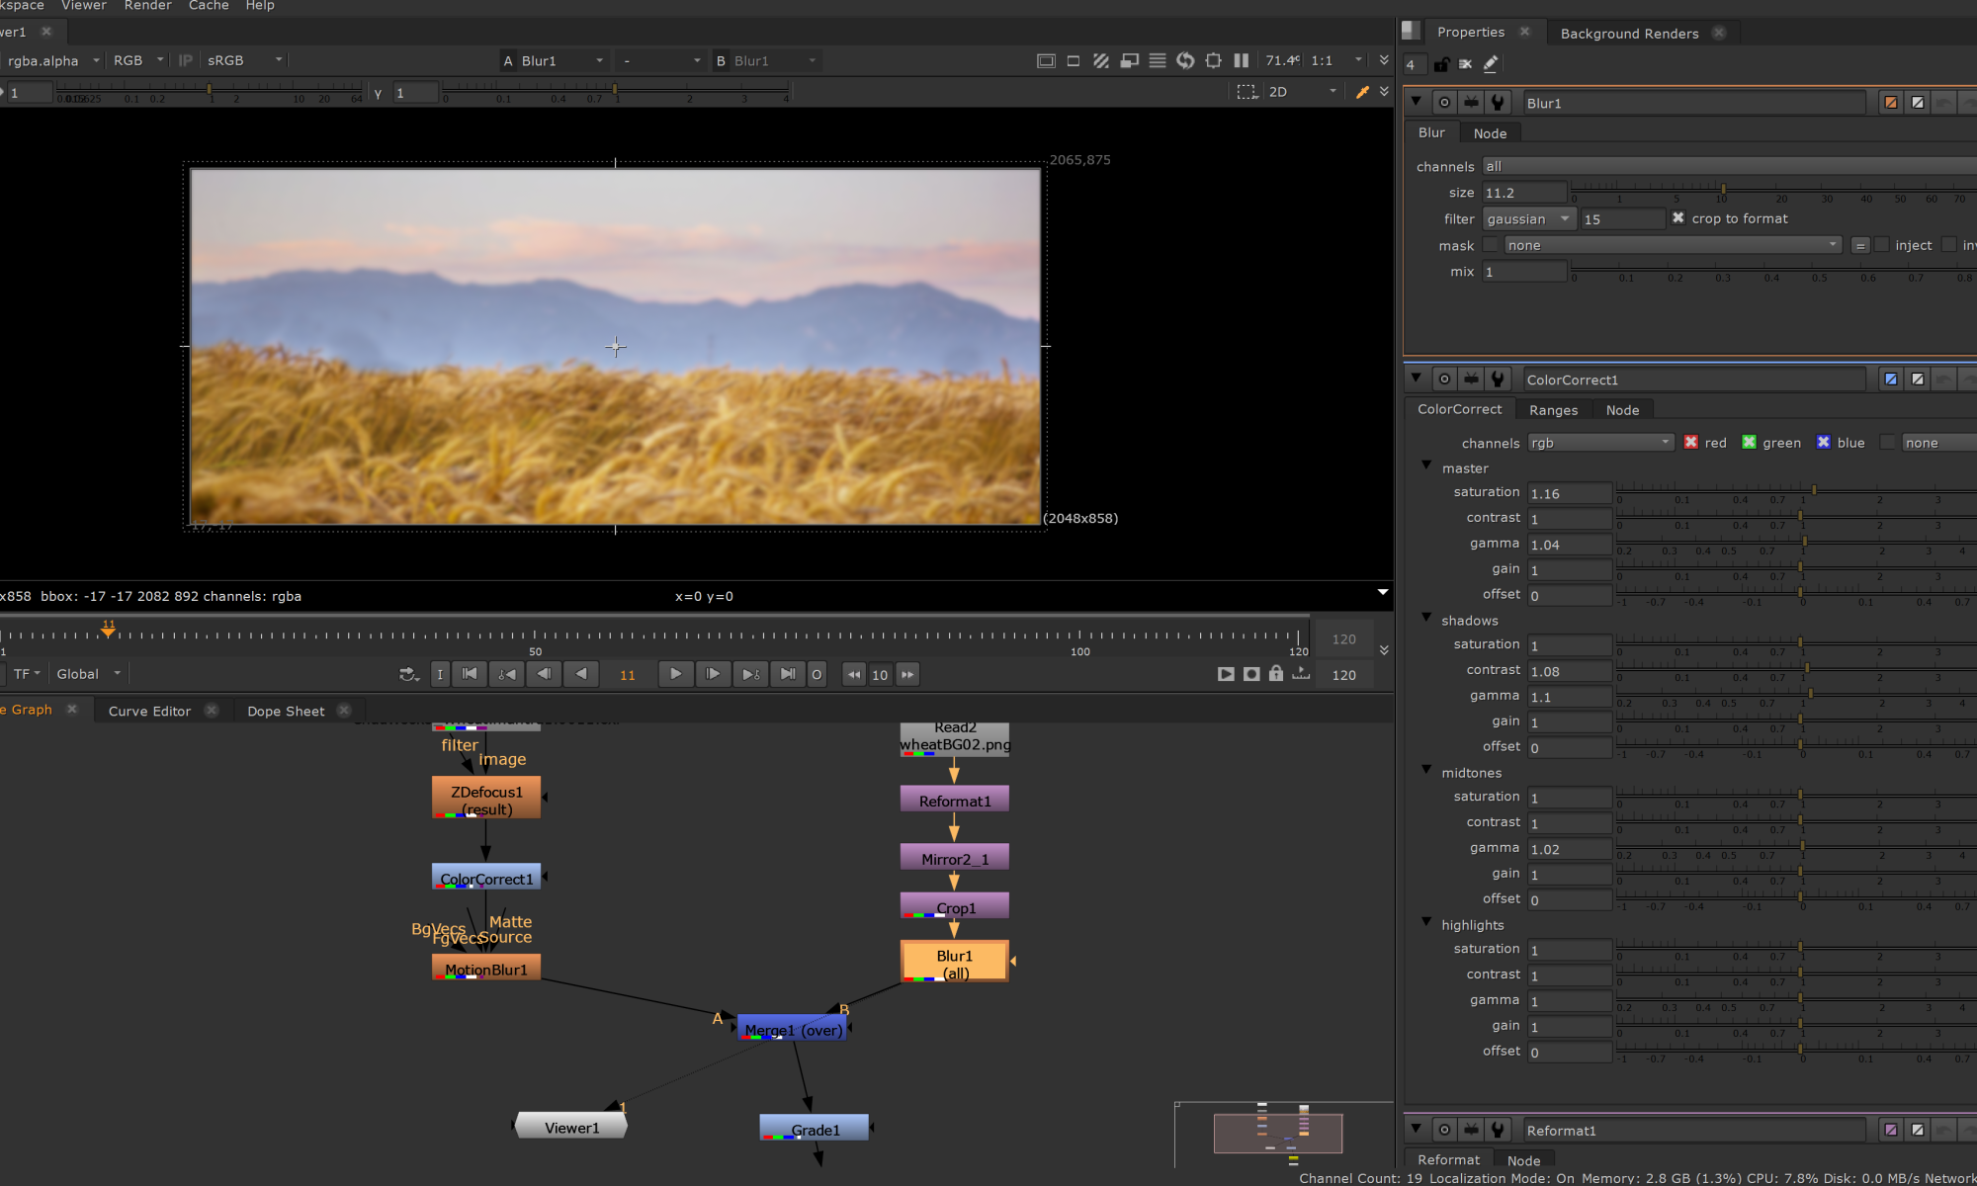Click the force refresh viewer icon
The image size is (1977, 1186).
pos(1185,60)
